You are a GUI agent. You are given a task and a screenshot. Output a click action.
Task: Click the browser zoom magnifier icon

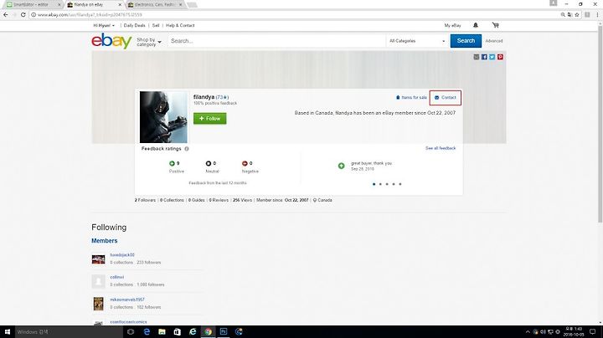pos(563,14)
